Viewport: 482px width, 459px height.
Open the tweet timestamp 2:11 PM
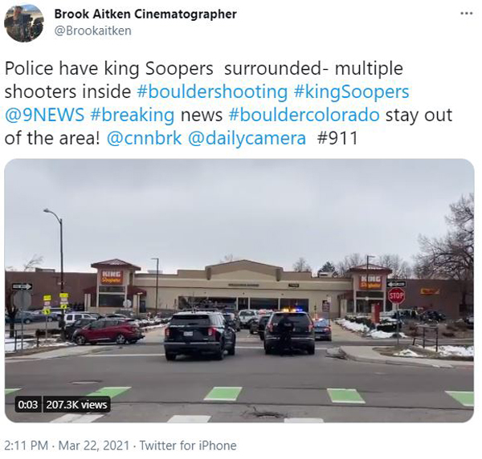pyautogui.click(x=27, y=445)
